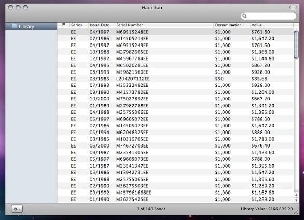Image resolution: width=304 pixels, height=220 pixels.
Task: Select bond M25755066EE
Action: (175, 112)
